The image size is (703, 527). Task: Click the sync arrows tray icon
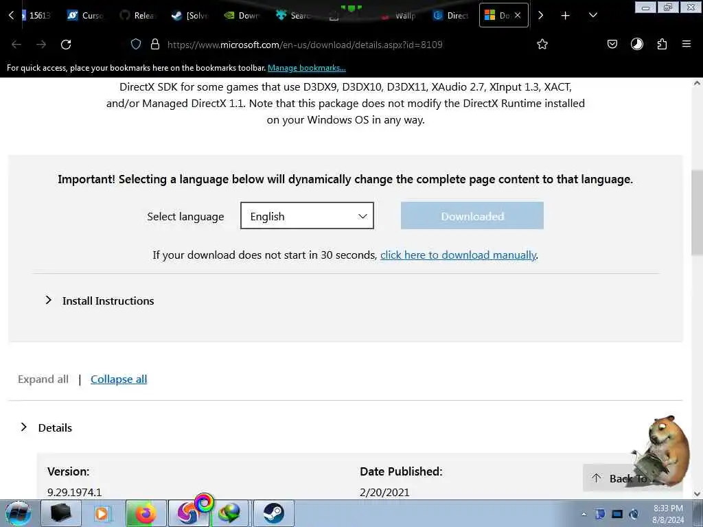point(634,514)
